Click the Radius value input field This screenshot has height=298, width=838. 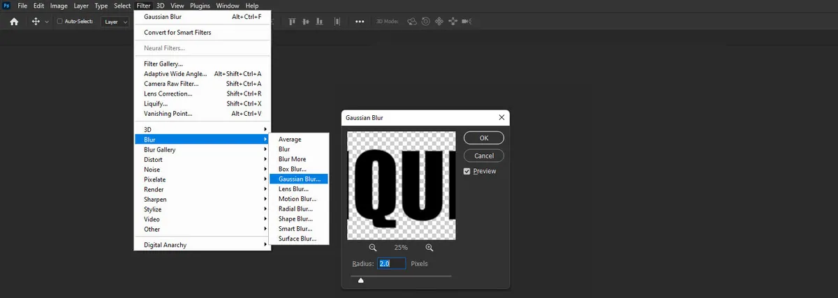coord(392,264)
